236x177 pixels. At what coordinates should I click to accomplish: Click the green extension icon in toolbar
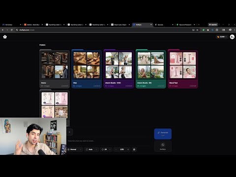(204, 30)
